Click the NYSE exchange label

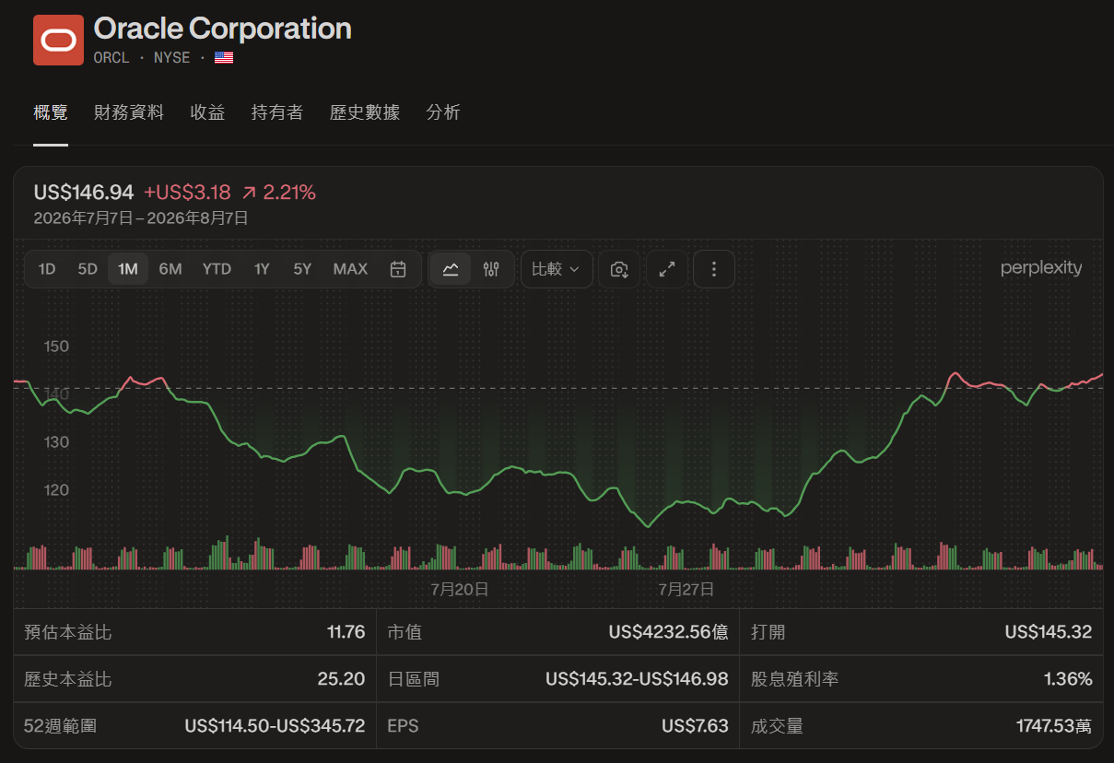click(x=172, y=58)
